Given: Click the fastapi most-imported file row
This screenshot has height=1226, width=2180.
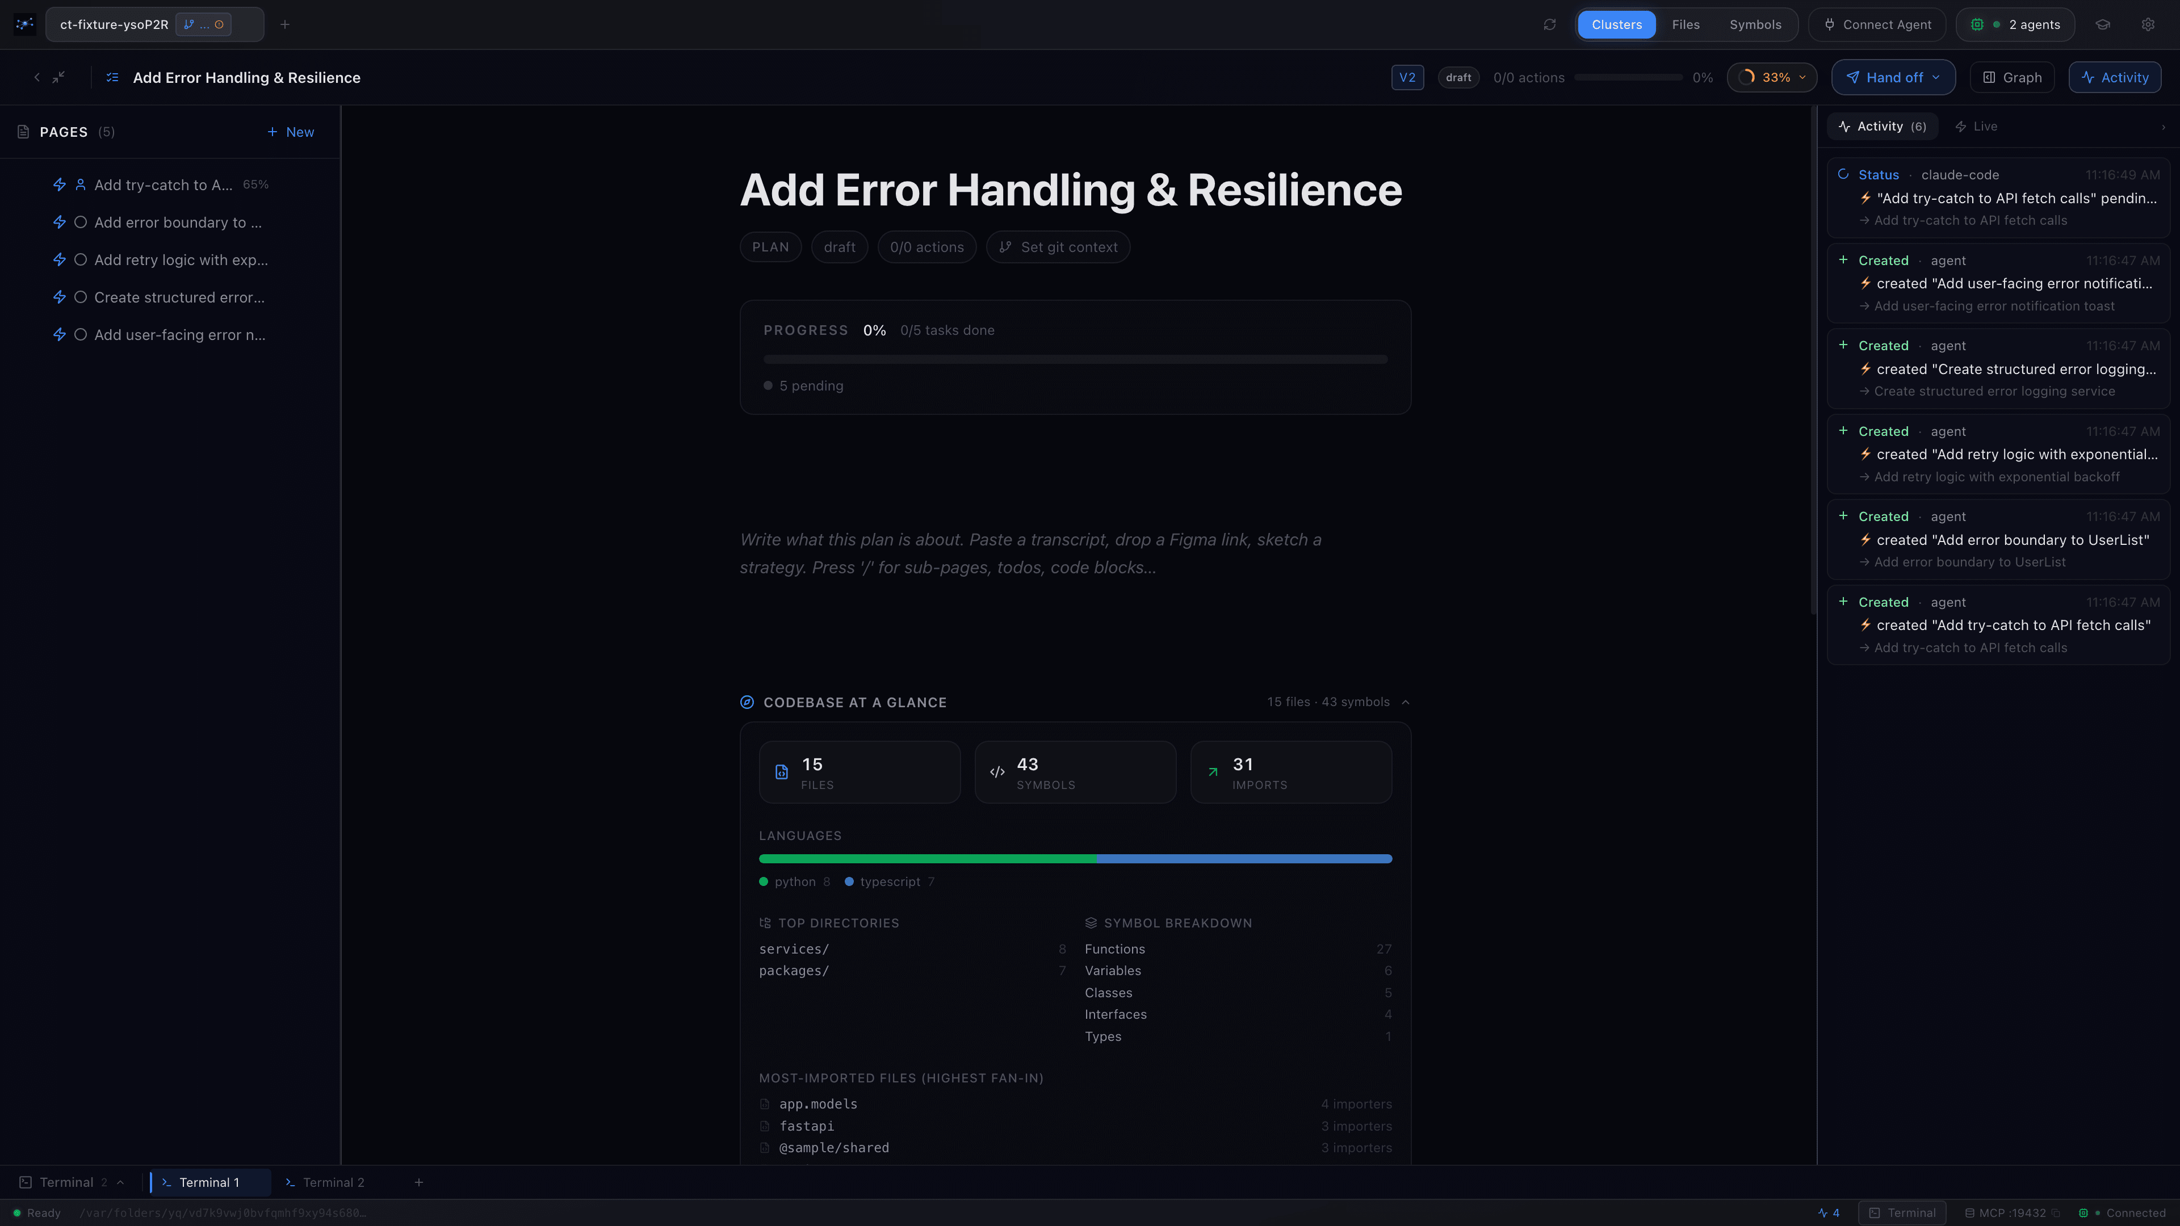Looking at the screenshot, I should tap(1075, 1126).
